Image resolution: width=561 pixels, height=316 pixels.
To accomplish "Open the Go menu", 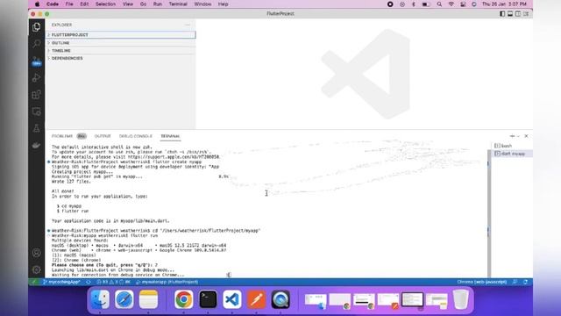I will click(144, 4).
